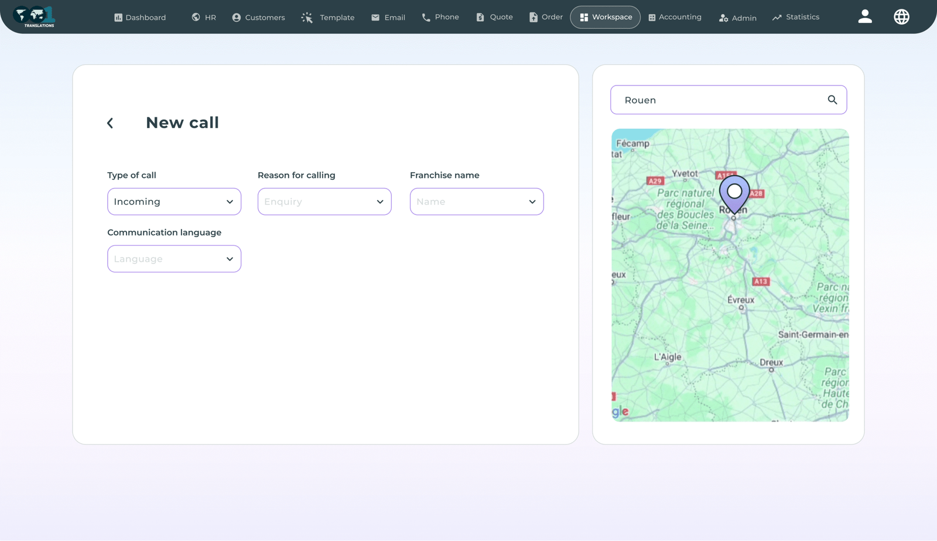The height and width of the screenshot is (541, 937).
Task: Click the globe language icon
Action: (901, 17)
